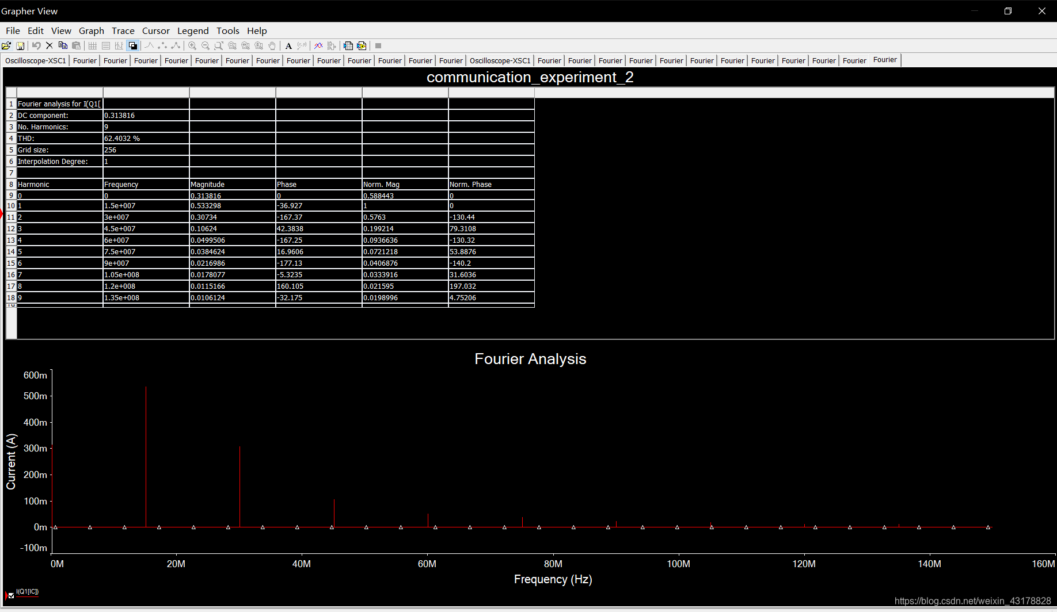The width and height of the screenshot is (1057, 612).
Task: Select the DC component value '0.313816' cell in row 2
Action: (146, 115)
